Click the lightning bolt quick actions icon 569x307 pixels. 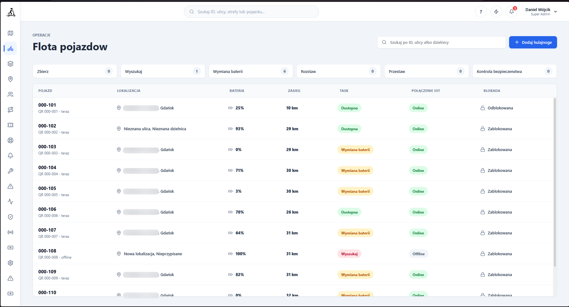pos(496,12)
